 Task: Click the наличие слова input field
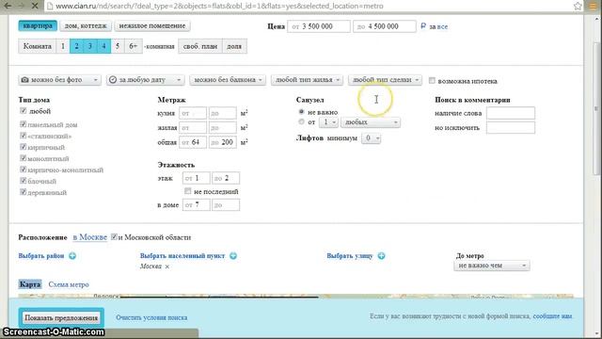point(511,113)
